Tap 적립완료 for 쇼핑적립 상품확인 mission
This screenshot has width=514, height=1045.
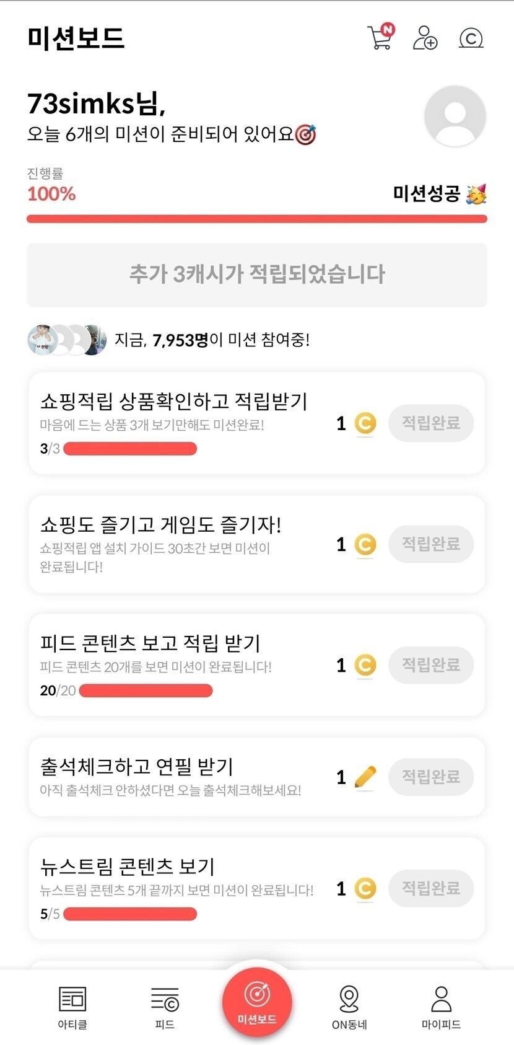click(430, 423)
